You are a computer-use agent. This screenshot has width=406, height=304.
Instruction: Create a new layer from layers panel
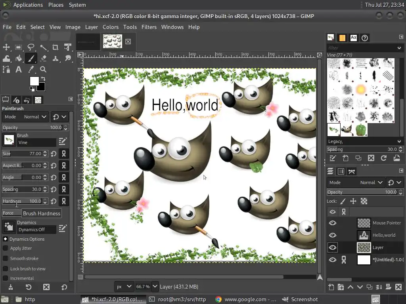tap(331, 287)
